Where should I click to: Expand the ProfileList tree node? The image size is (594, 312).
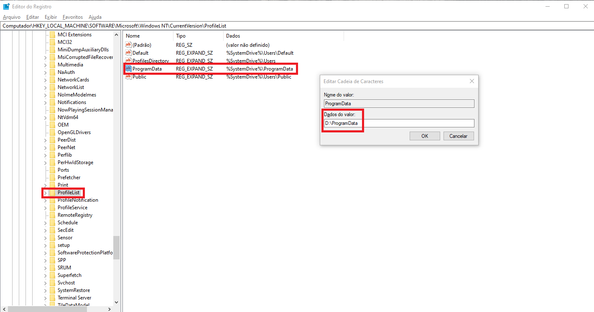(x=45, y=193)
